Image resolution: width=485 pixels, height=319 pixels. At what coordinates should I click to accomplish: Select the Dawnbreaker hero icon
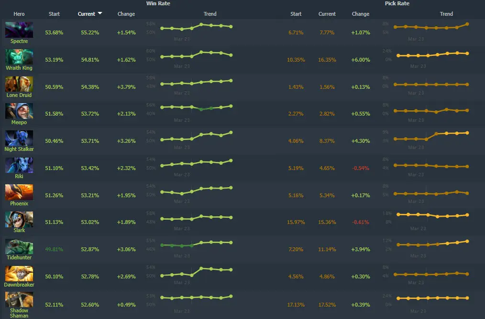coord(19,274)
